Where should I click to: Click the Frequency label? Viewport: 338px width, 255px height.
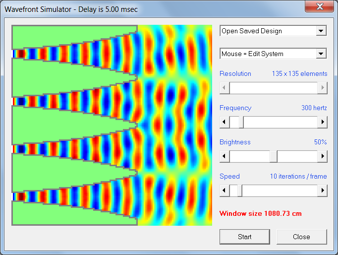(x=235, y=108)
